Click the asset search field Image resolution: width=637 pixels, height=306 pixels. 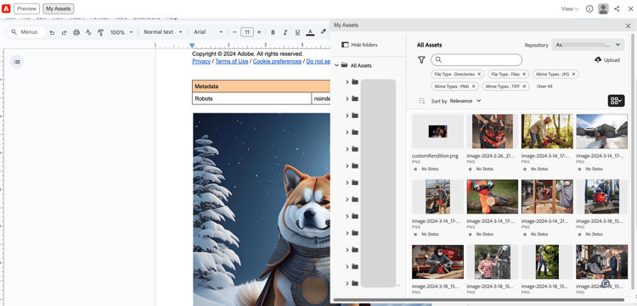point(476,60)
